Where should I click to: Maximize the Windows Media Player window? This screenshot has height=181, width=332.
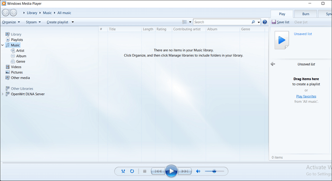pos(323,3)
